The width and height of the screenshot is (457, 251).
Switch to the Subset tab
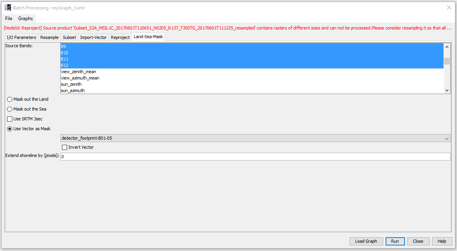69,37
